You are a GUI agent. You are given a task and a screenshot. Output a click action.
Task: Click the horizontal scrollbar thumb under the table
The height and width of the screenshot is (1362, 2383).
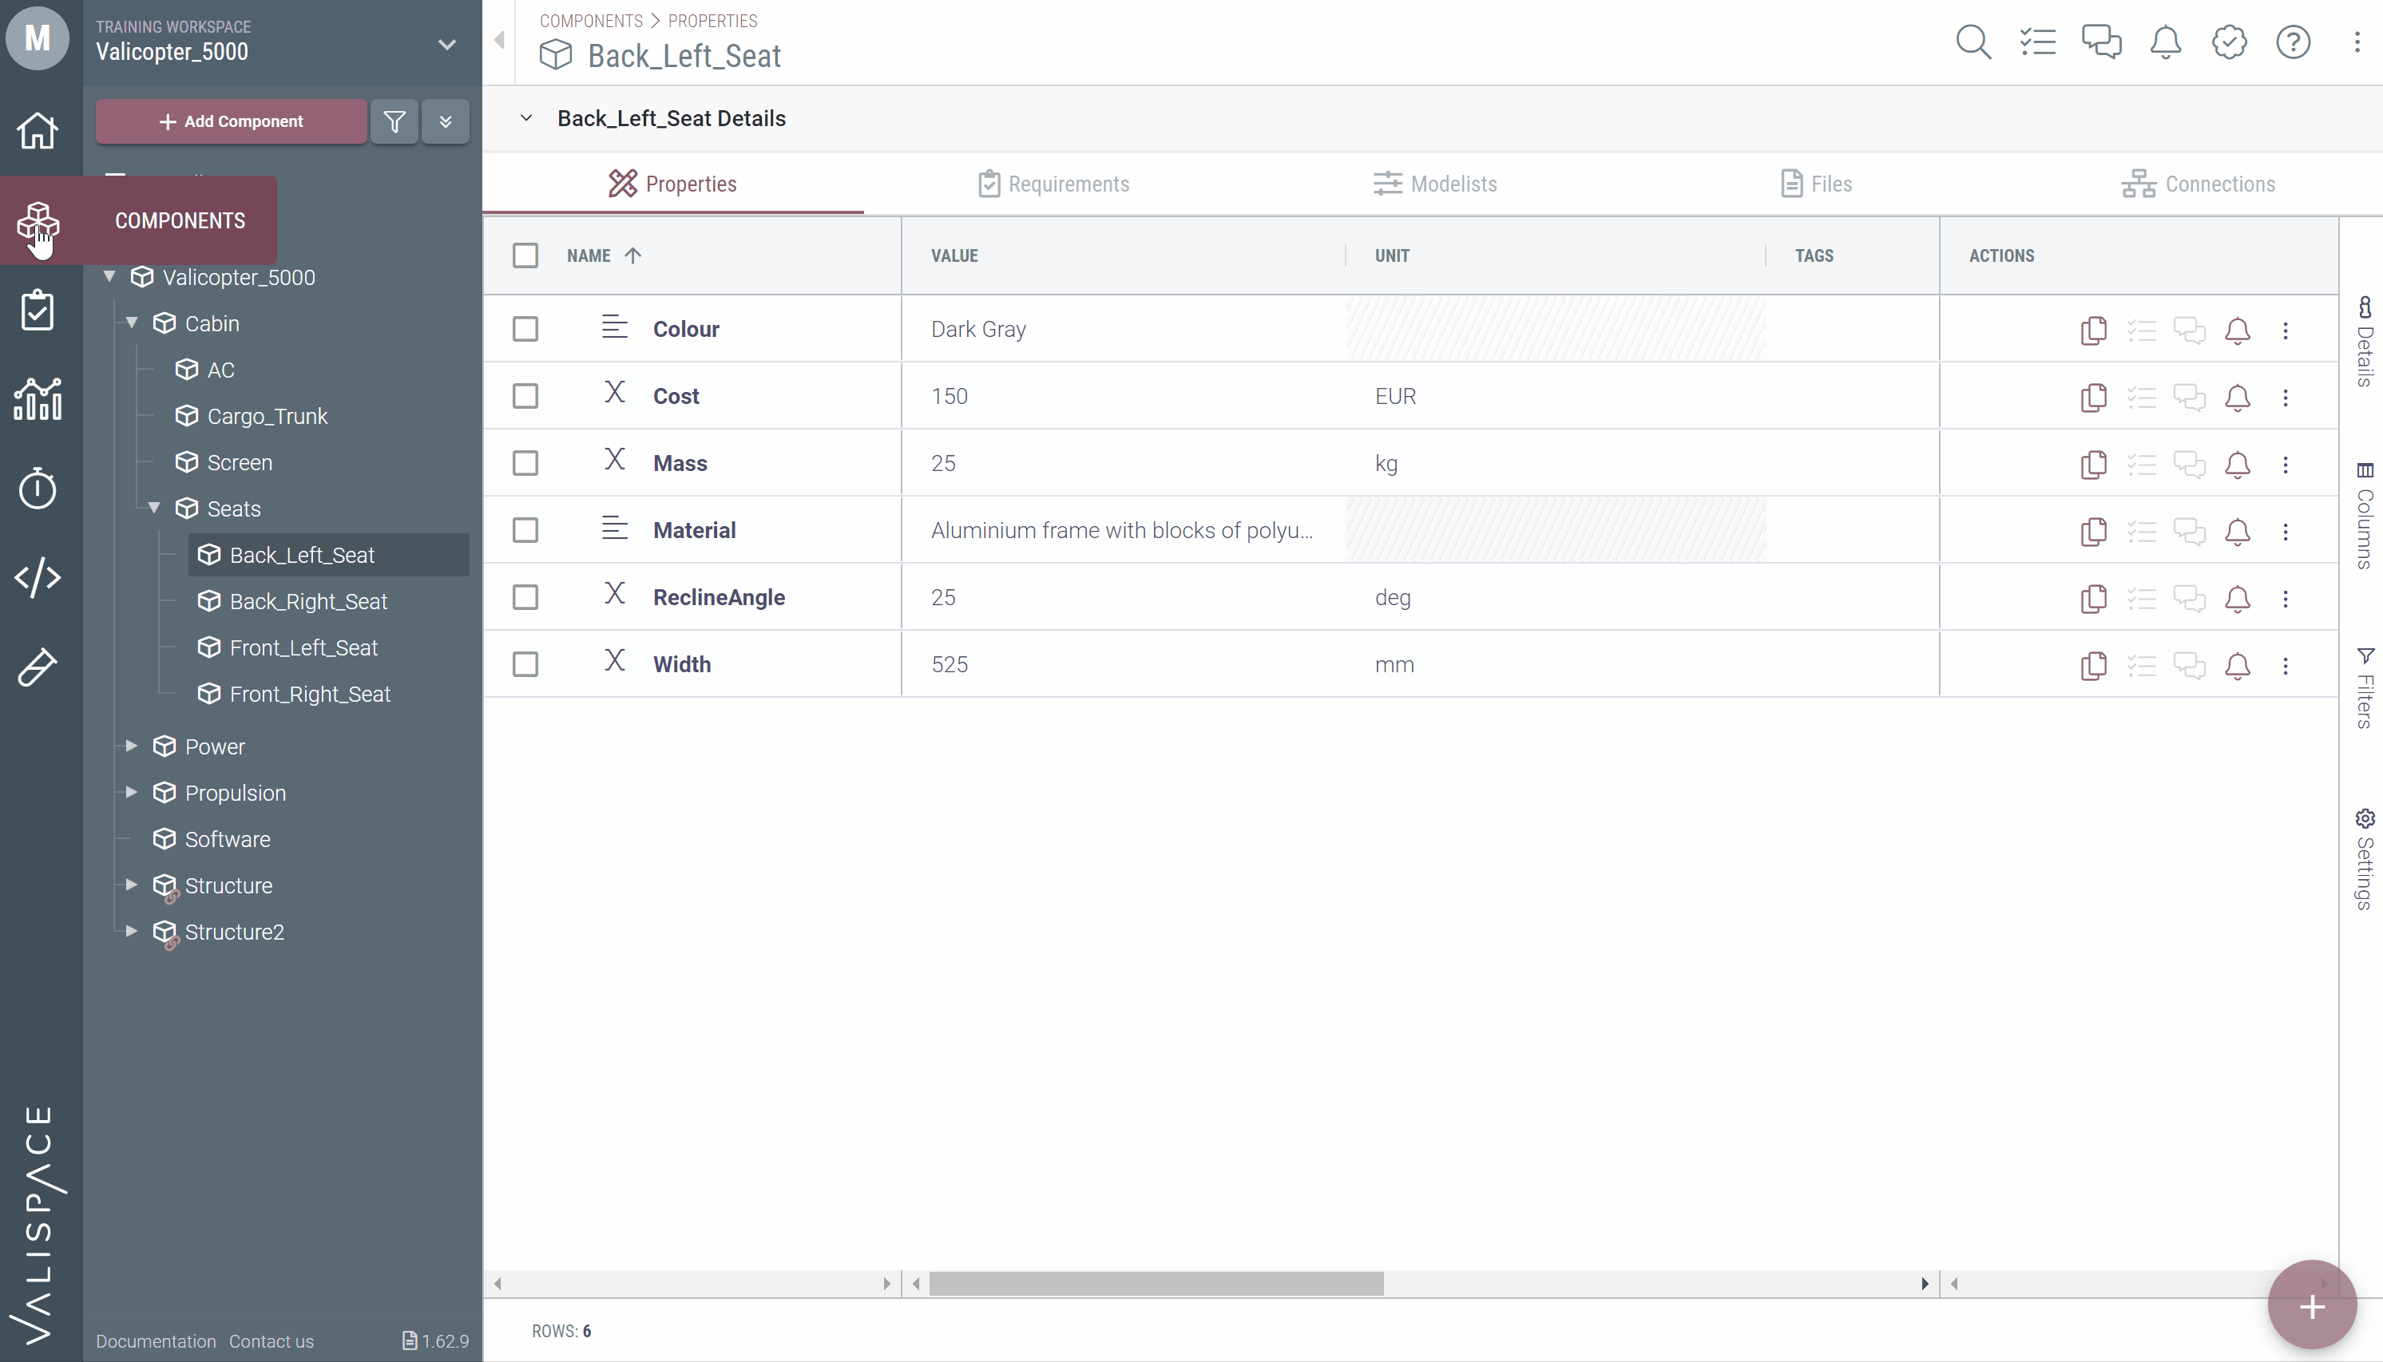click(x=1156, y=1285)
